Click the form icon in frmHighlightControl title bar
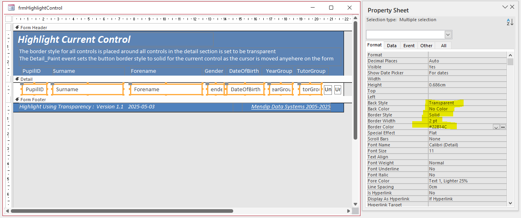Image resolution: width=521 pixels, height=218 pixels. coord(11,8)
